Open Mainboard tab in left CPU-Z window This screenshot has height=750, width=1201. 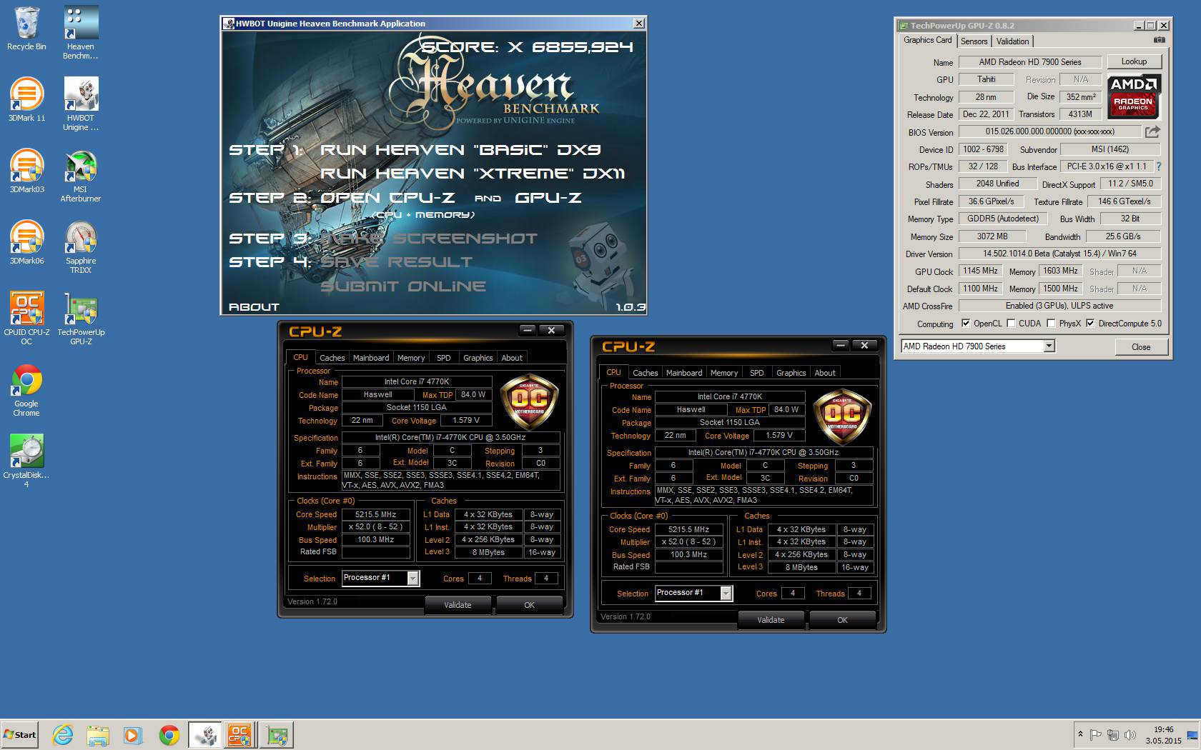[371, 358]
